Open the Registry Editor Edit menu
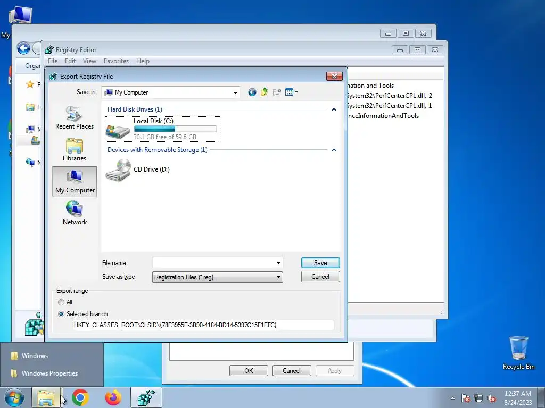This screenshot has height=408, width=545. click(x=70, y=61)
